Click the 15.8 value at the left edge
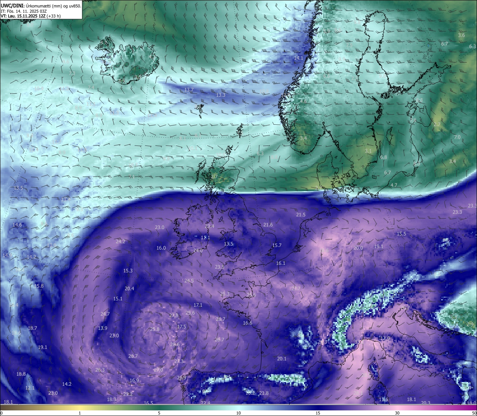The image size is (477, 416). pos(39,286)
